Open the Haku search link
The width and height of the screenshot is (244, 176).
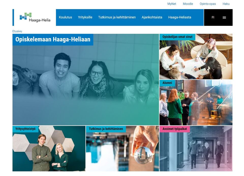pos(226,4)
